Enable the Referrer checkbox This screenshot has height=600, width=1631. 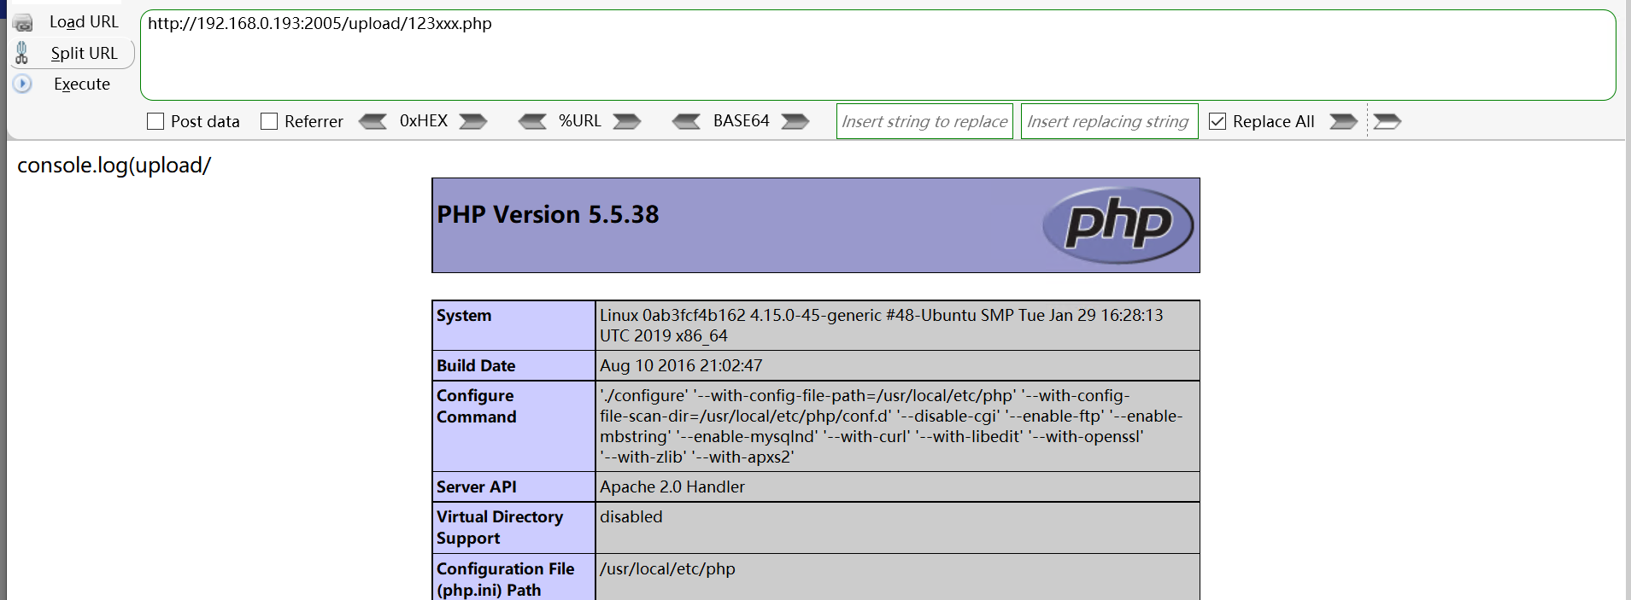coord(269,121)
